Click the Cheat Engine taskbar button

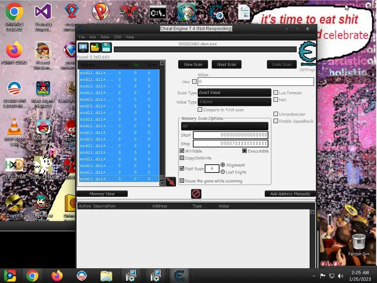point(179,276)
